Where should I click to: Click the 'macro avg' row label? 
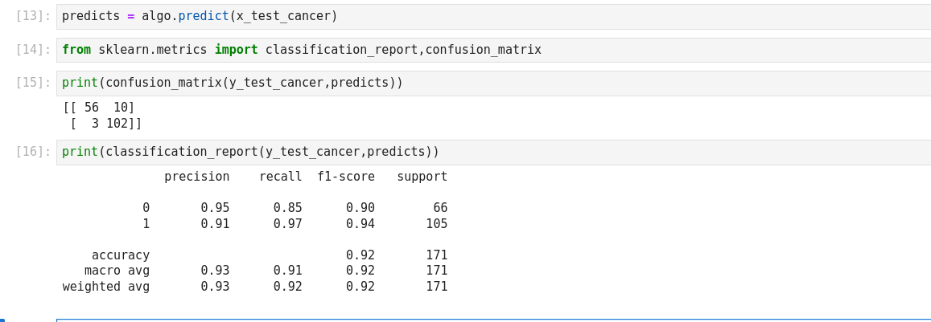117,271
